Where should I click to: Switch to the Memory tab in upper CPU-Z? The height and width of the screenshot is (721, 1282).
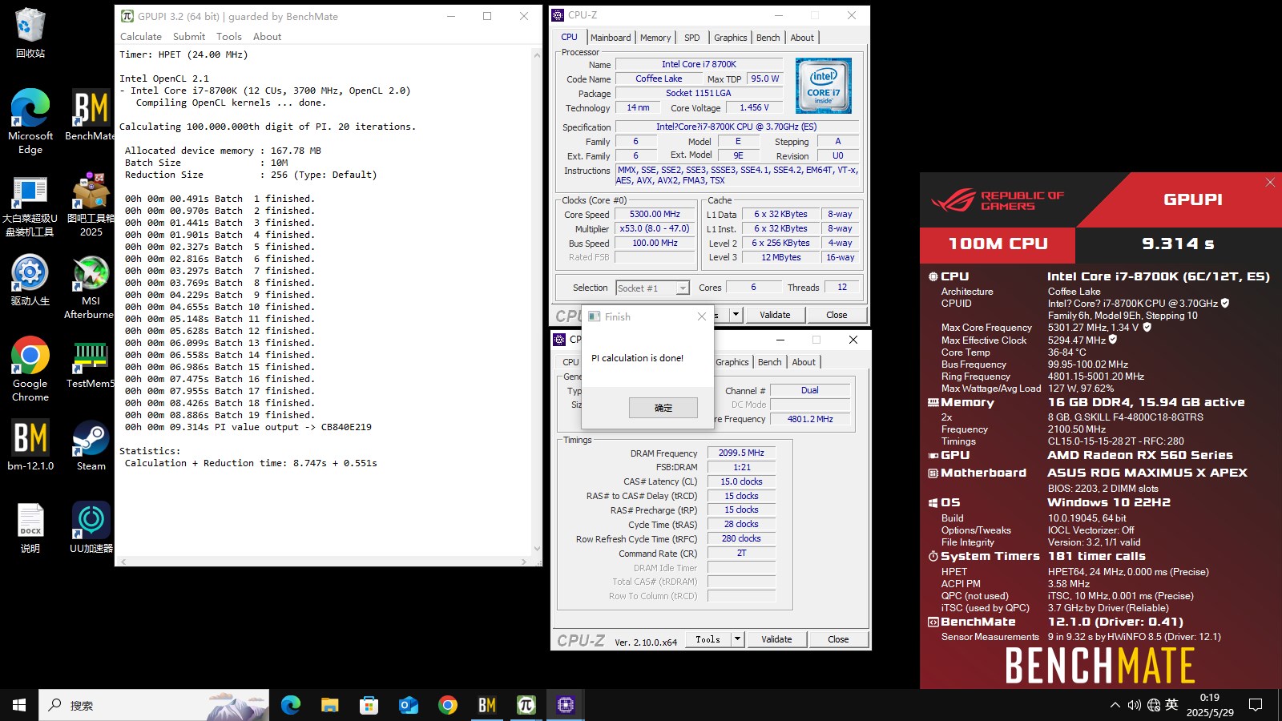point(655,38)
